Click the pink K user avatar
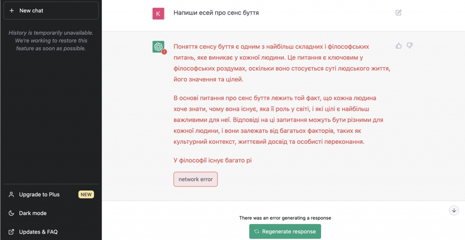Viewport: 465px width, 240px height. pyautogui.click(x=158, y=14)
